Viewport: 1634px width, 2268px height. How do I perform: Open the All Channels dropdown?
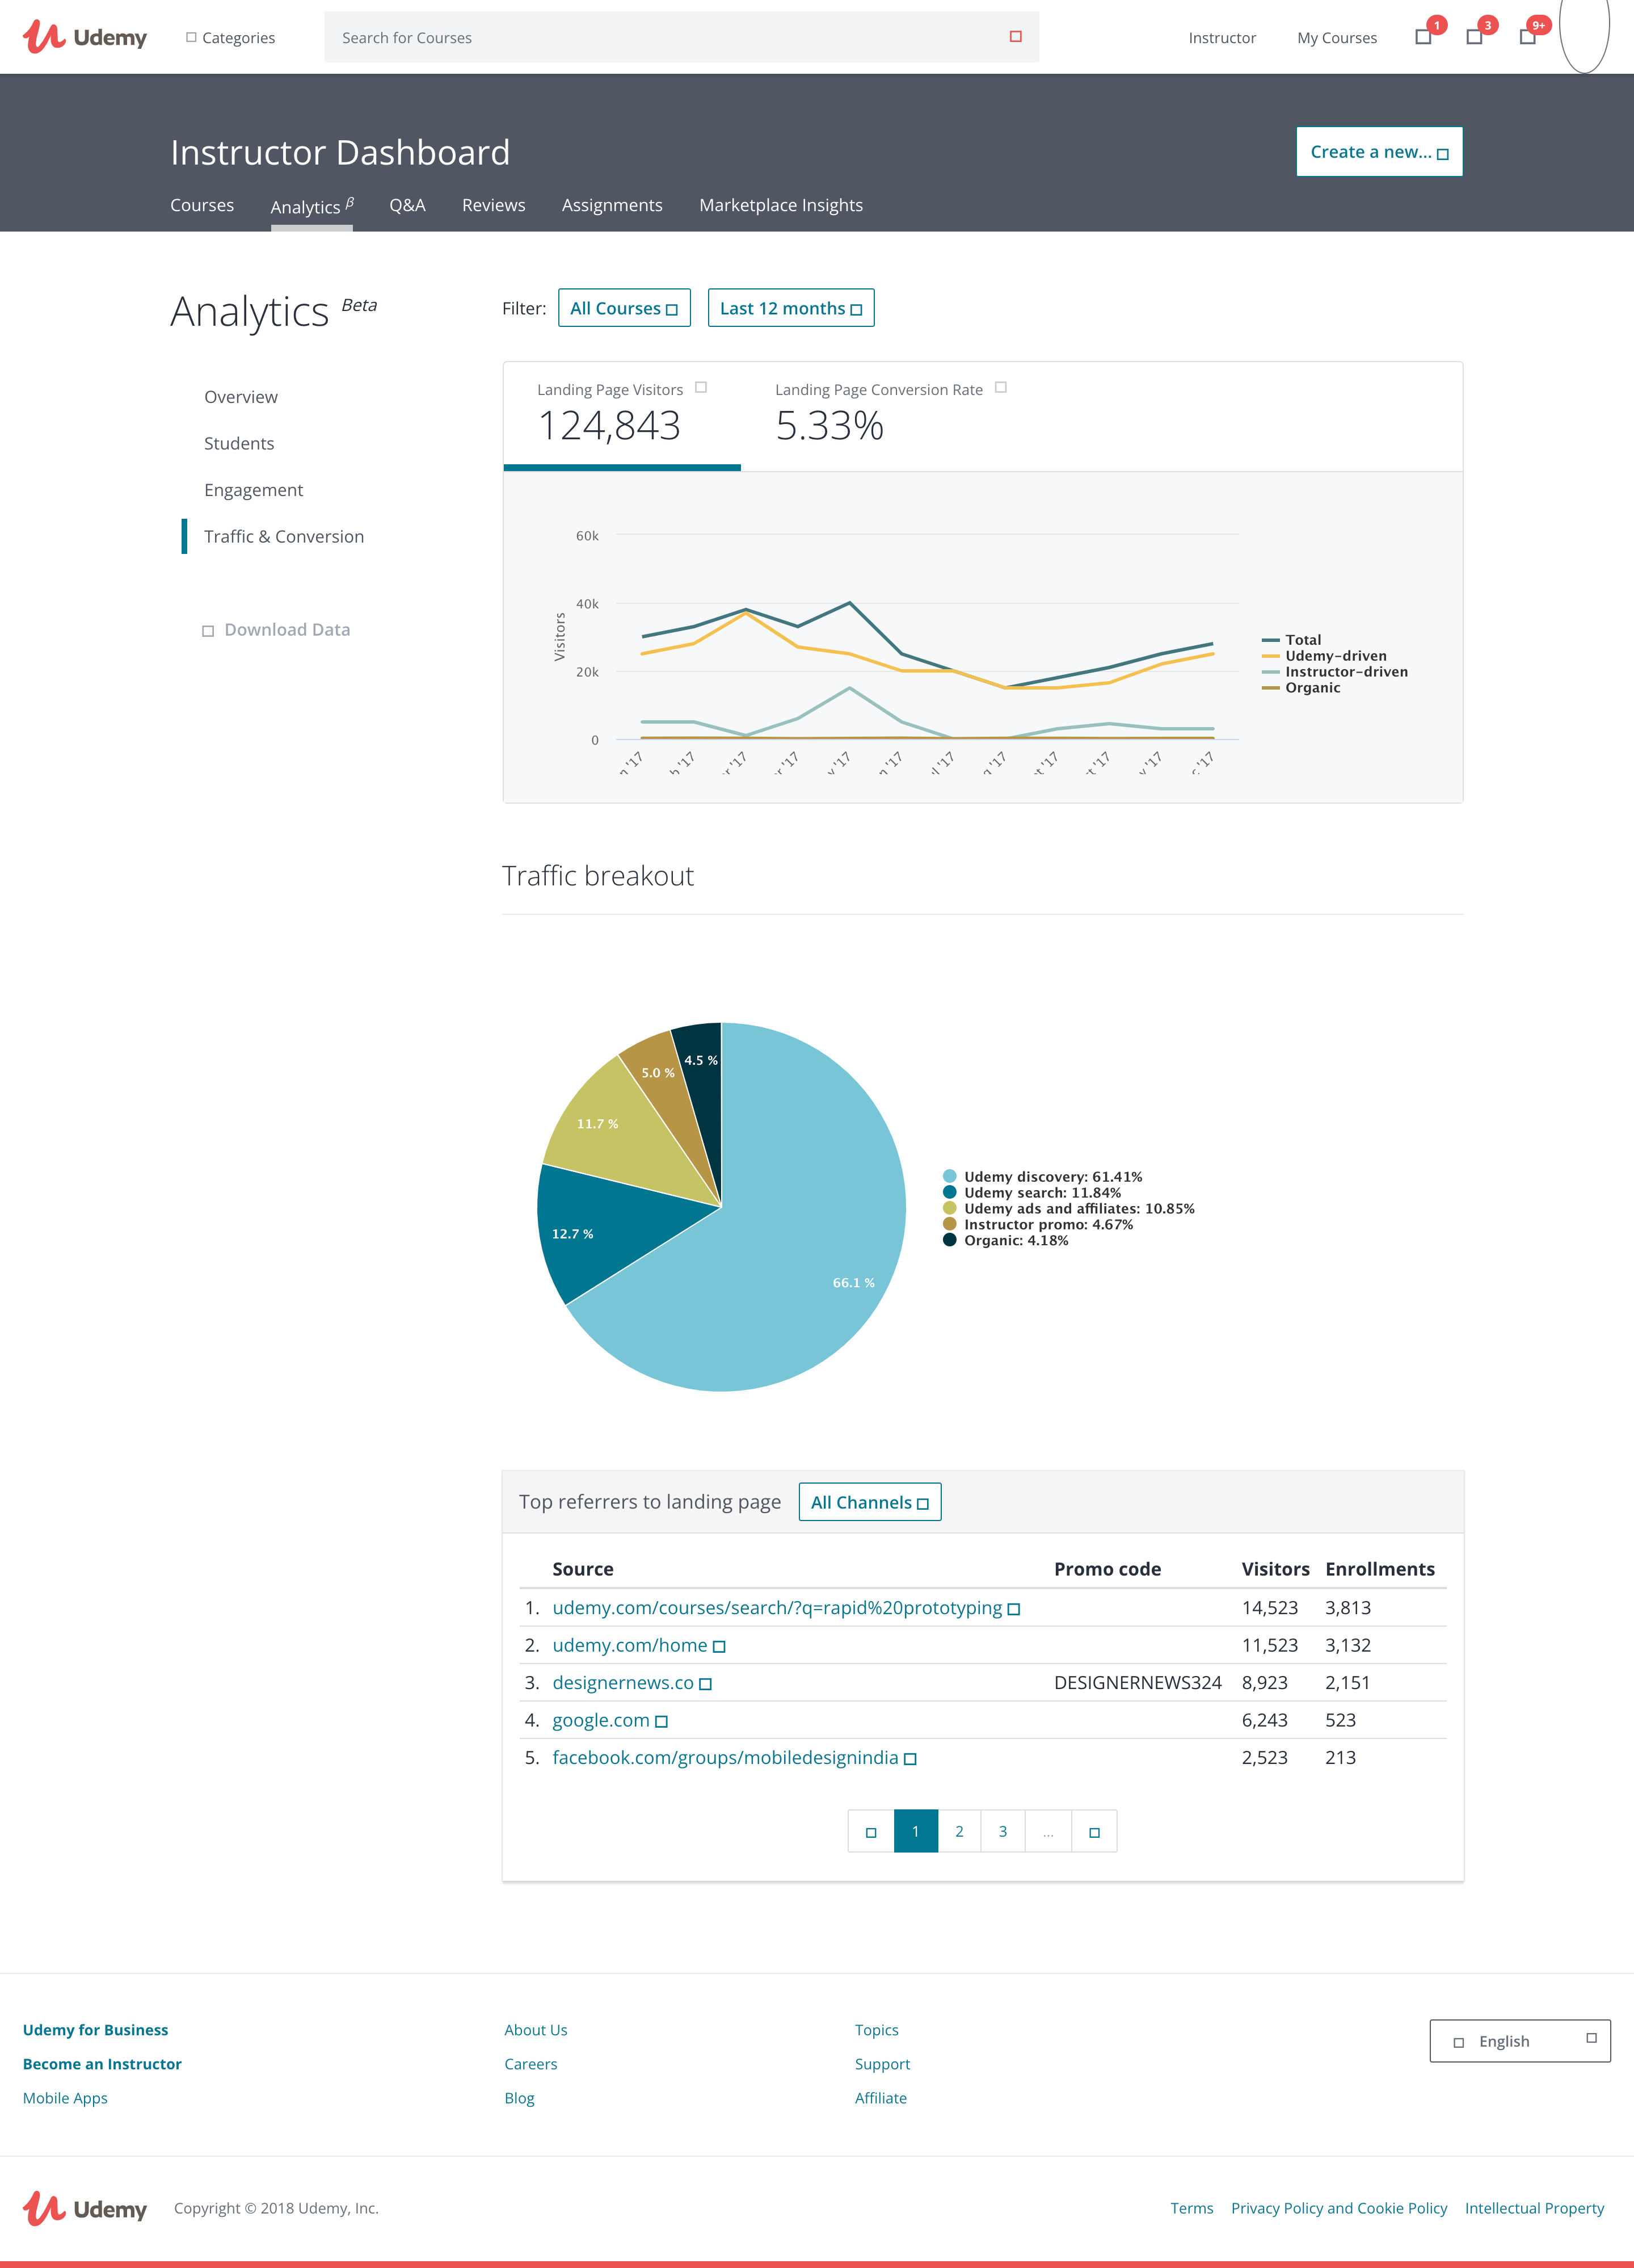[x=869, y=1502]
